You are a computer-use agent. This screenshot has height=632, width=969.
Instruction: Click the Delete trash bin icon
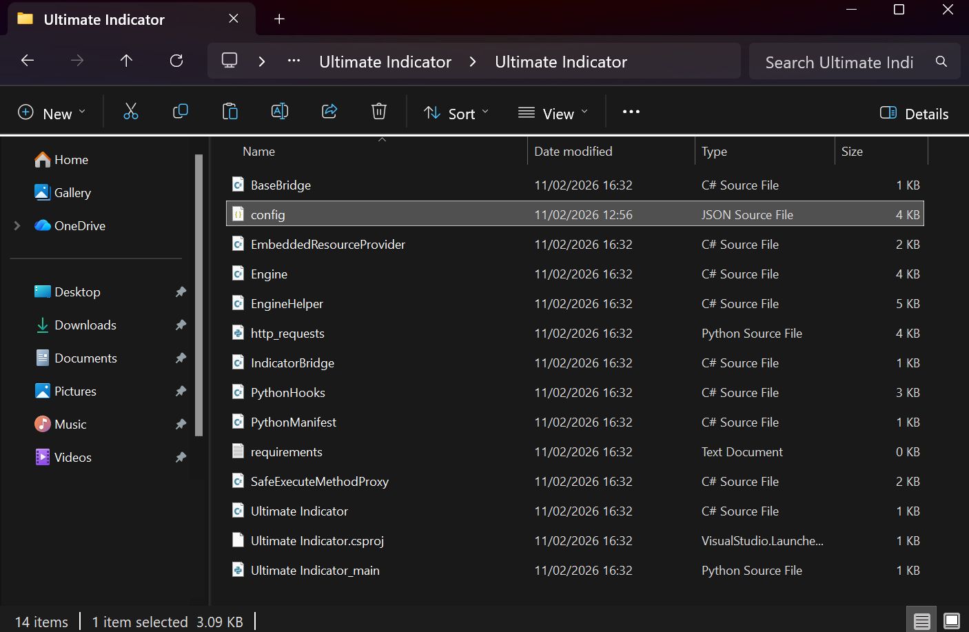click(379, 112)
